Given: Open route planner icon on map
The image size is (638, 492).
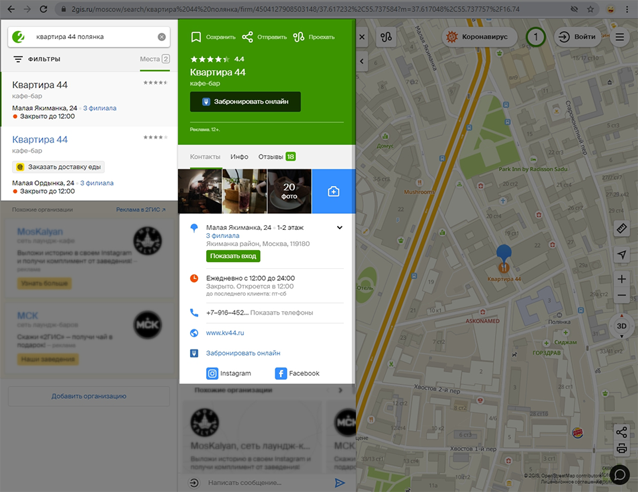Looking at the screenshot, I should [386, 37].
